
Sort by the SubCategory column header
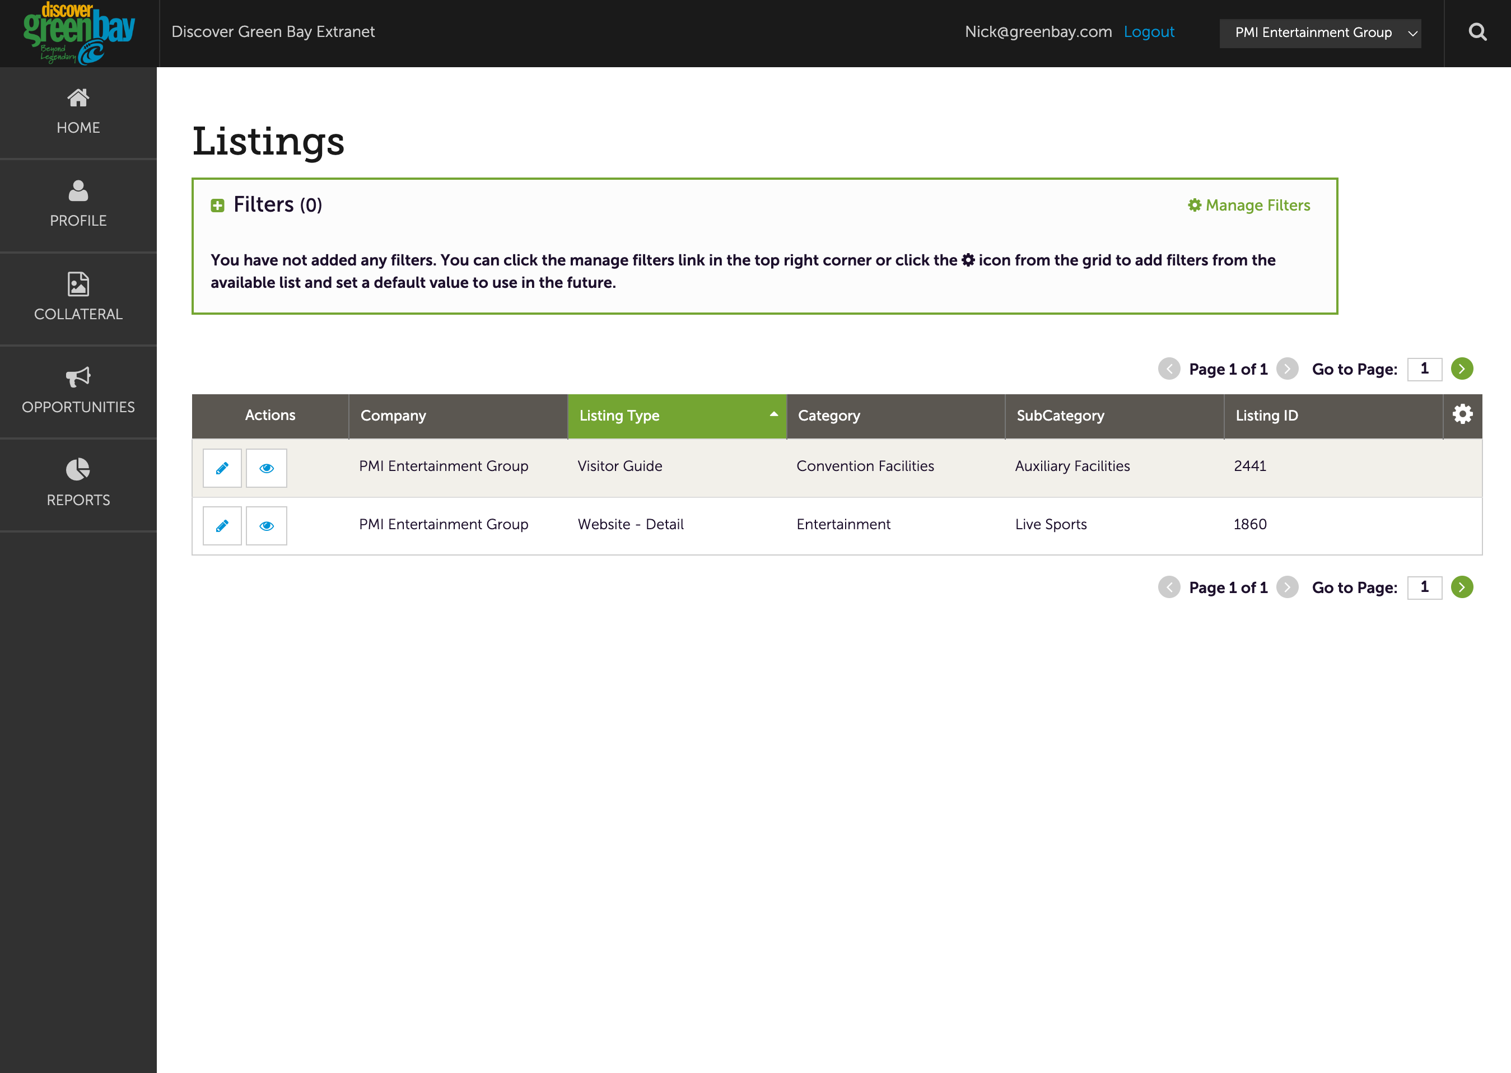click(x=1114, y=416)
